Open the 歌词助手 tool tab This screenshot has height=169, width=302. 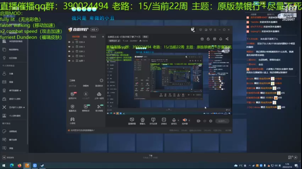tap(99, 86)
